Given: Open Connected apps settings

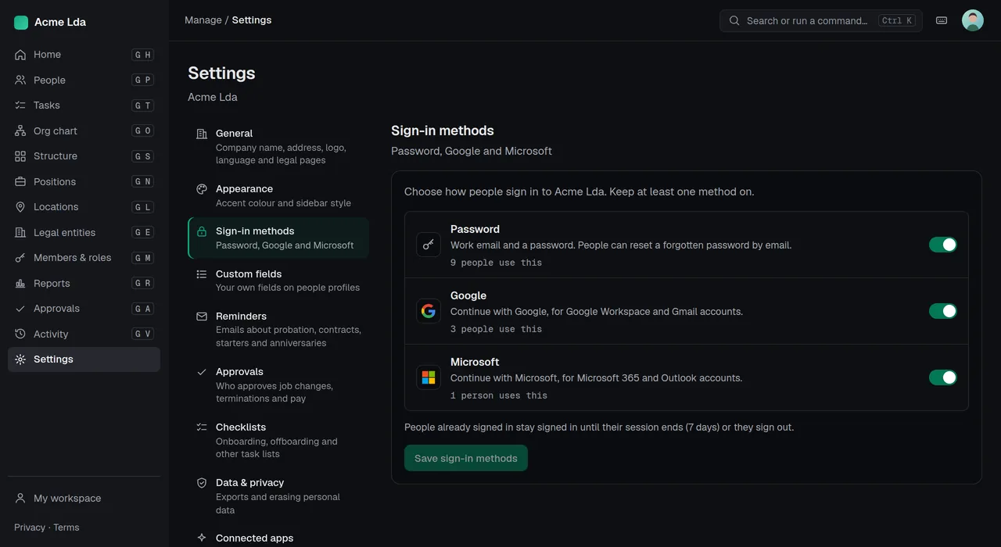Looking at the screenshot, I should coord(278,538).
